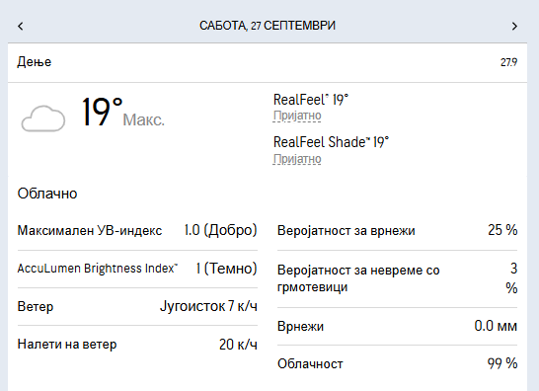
Task: Click the 27.9 date label
Action: 508,62
